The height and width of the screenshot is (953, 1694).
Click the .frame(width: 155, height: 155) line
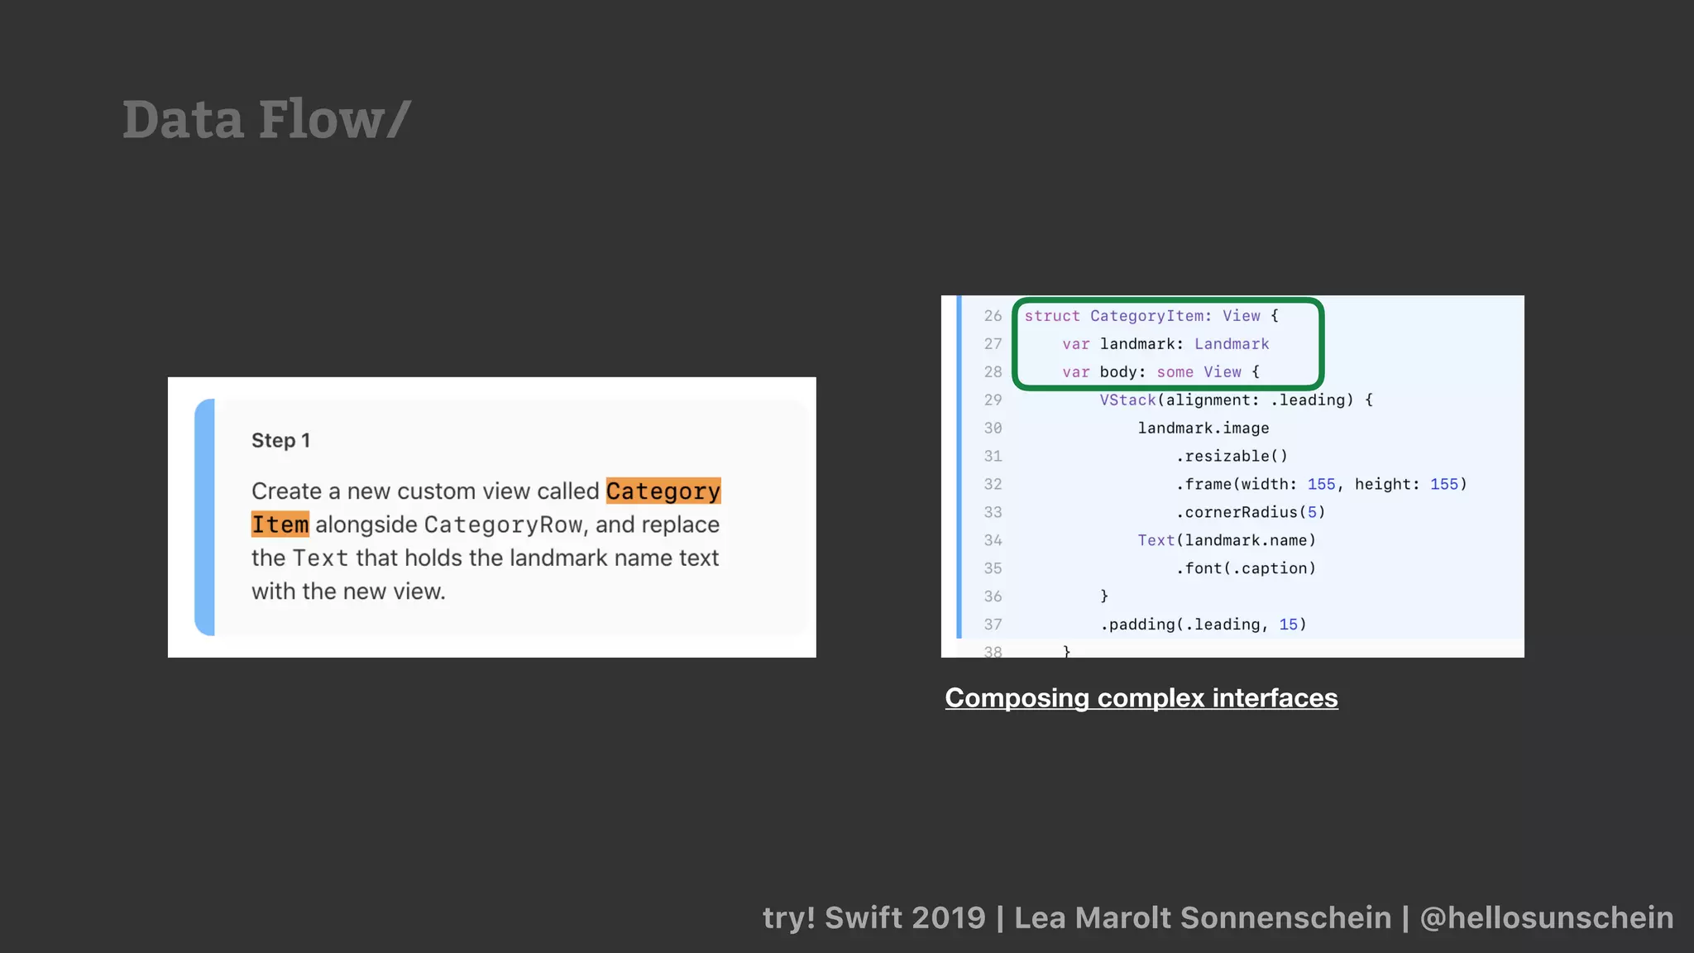(x=1321, y=485)
